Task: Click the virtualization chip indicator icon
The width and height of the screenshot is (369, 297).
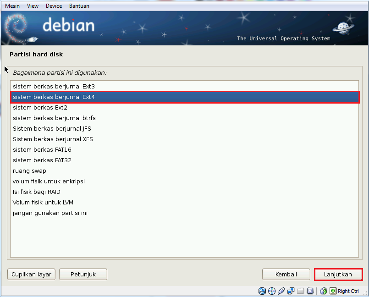Action: [x=310, y=291]
